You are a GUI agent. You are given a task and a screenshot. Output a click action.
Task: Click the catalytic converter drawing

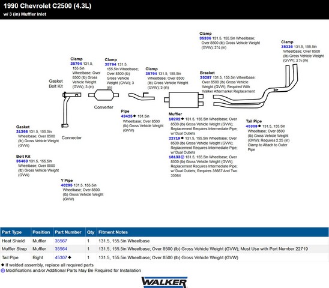click(x=103, y=95)
